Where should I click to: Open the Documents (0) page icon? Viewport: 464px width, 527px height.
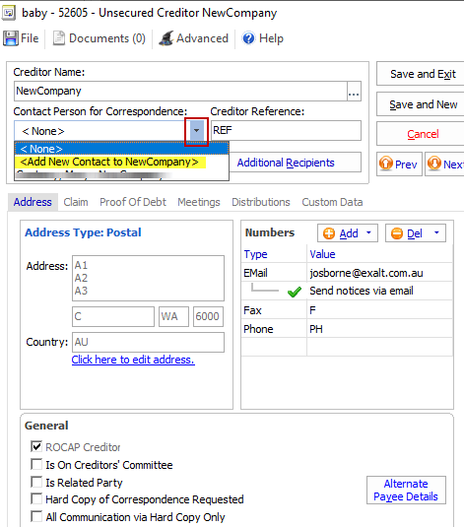pyautogui.click(x=59, y=38)
